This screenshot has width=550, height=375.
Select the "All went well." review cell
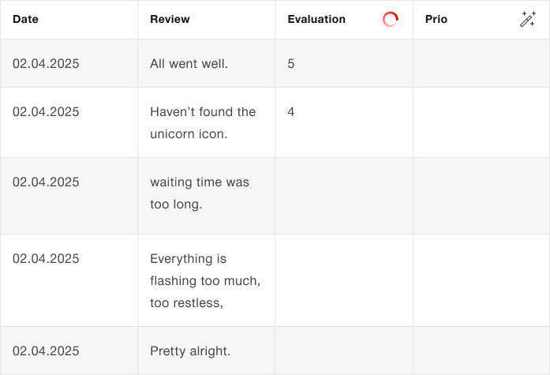pyautogui.click(x=189, y=63)
